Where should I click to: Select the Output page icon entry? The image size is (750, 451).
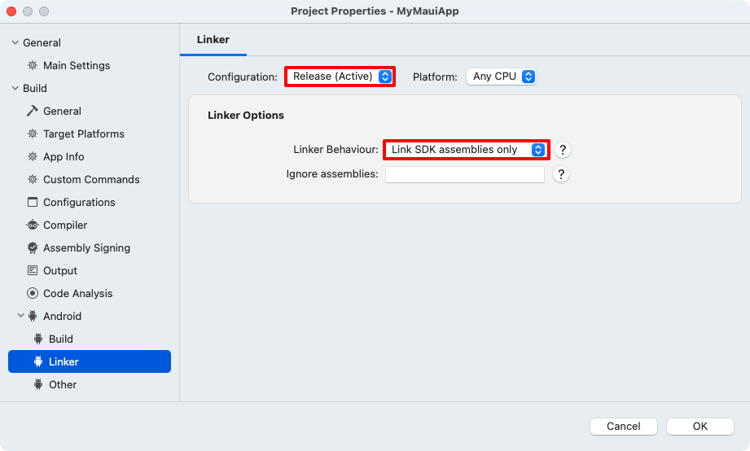51,271
